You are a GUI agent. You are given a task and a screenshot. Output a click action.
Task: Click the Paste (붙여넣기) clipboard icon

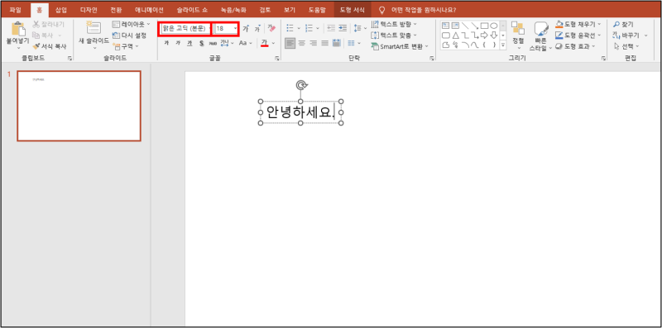click(17, 29)
